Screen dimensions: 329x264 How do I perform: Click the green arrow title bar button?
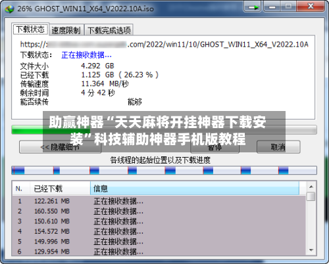[253, 7]
